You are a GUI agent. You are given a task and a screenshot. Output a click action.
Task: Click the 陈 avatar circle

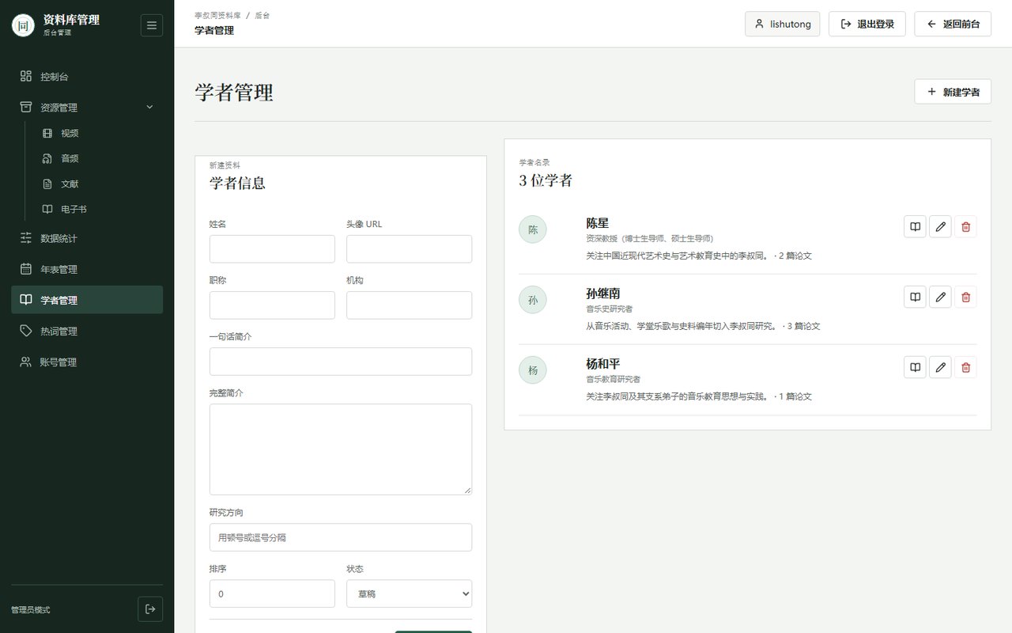[533, 229]
